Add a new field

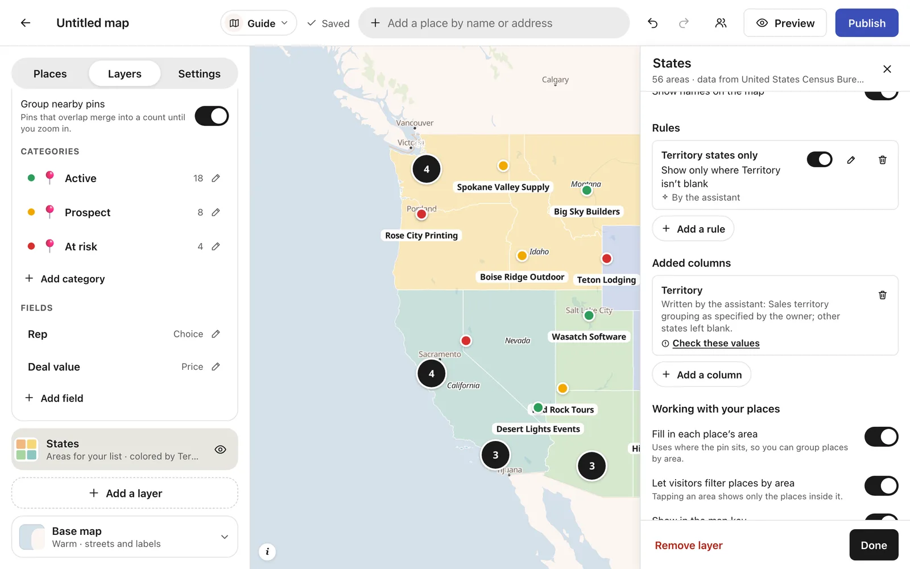54,398
